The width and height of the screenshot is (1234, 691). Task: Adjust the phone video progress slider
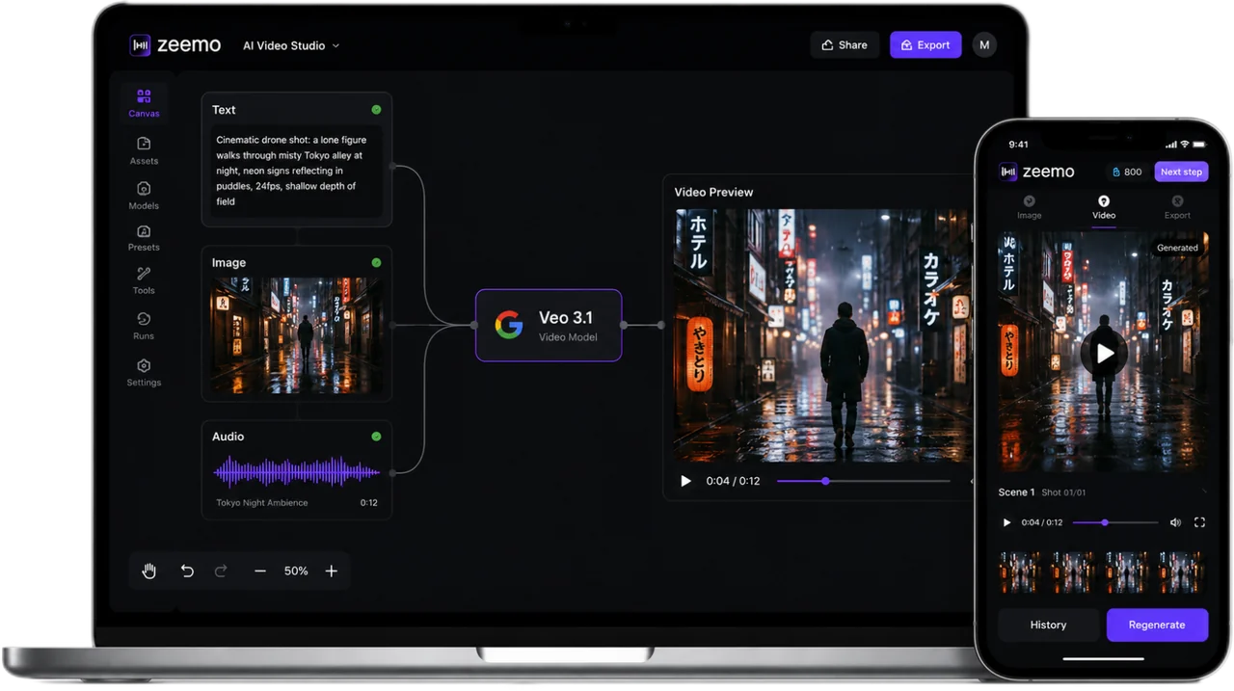(x=1115, y=522)
